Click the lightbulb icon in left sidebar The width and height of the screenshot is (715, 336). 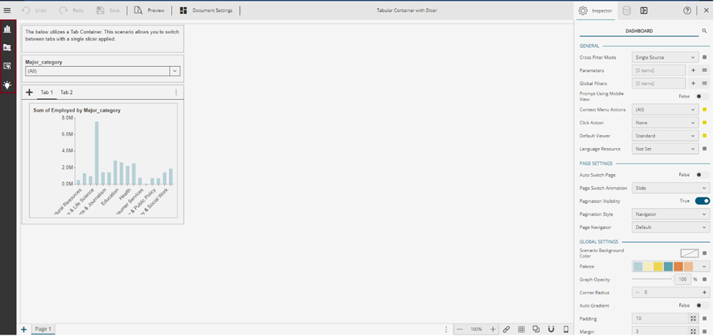click(7, 85)
